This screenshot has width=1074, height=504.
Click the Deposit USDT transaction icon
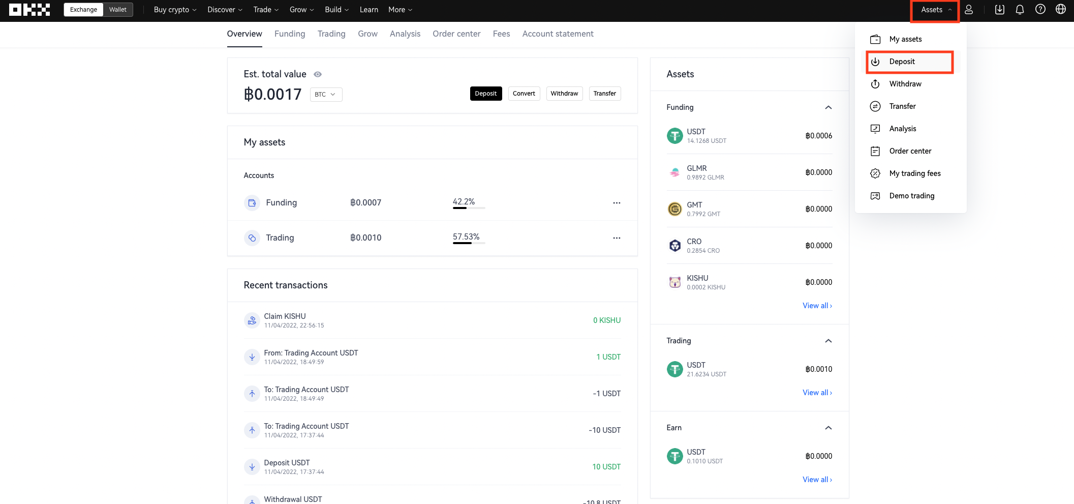(x=252, y=467)
